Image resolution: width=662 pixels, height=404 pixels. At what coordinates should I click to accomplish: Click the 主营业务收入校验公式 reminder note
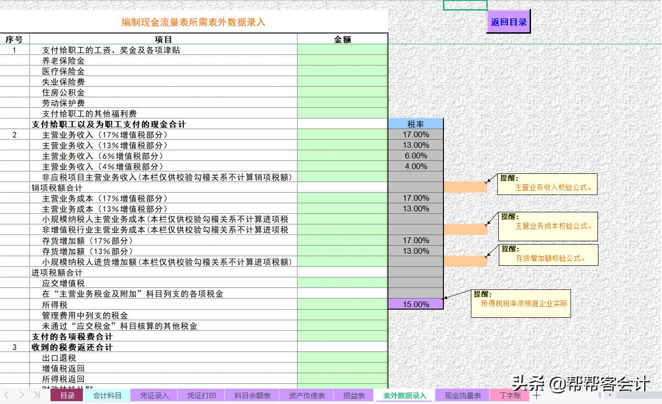(547, 184)
